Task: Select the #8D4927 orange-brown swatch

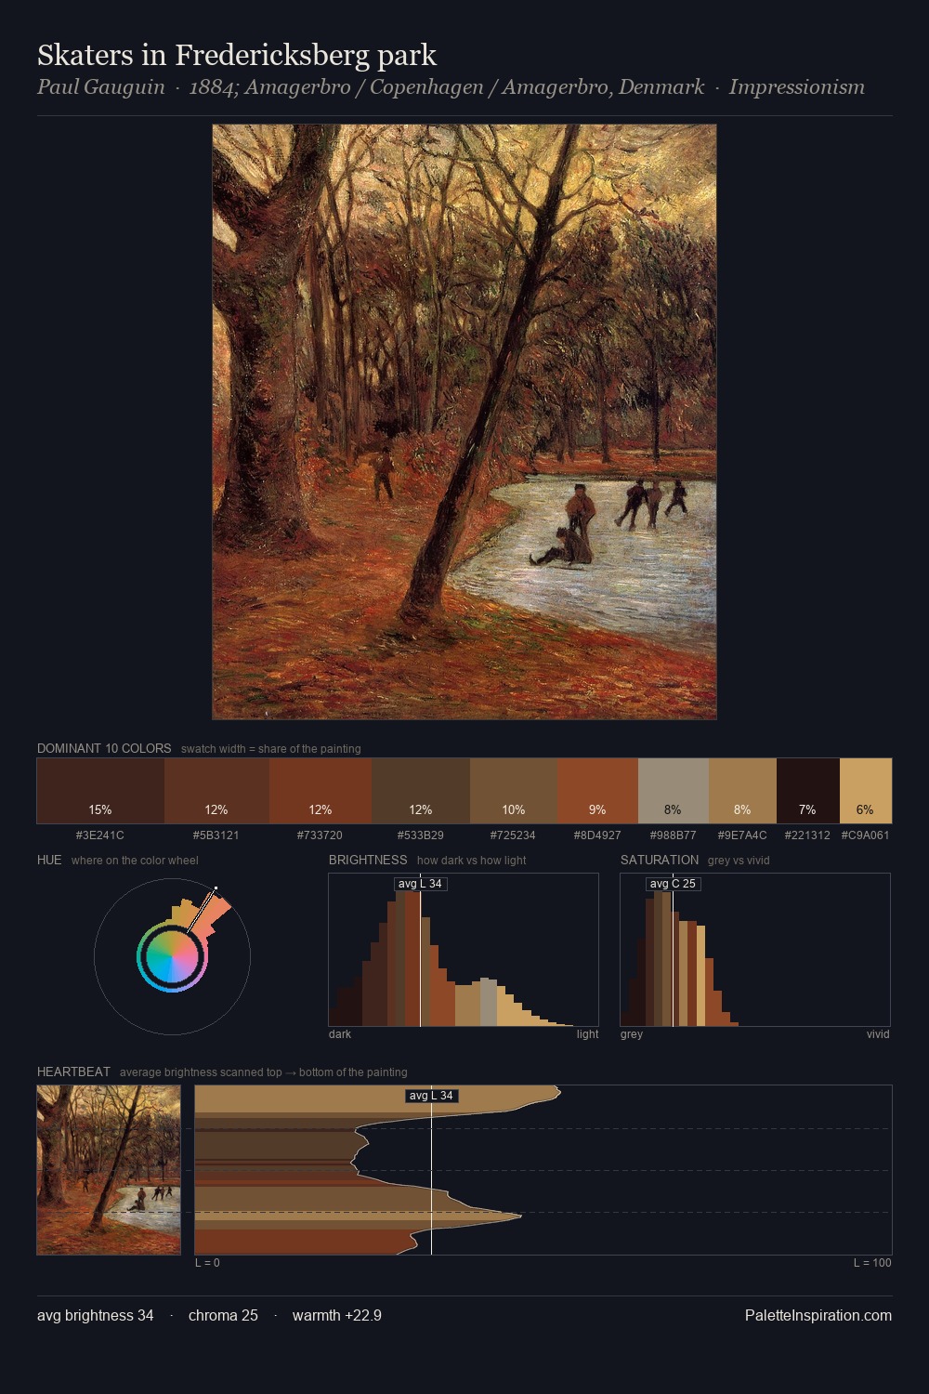Action: coord(597,791)
